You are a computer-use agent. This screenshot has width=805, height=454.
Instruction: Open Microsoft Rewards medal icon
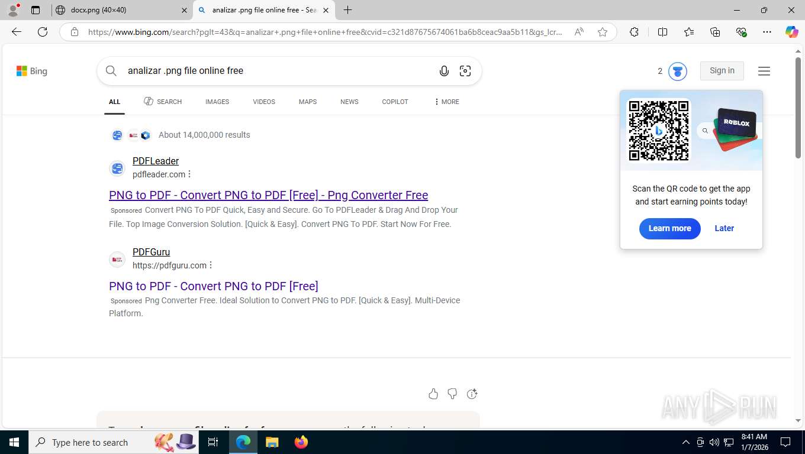tap(678, 71)
